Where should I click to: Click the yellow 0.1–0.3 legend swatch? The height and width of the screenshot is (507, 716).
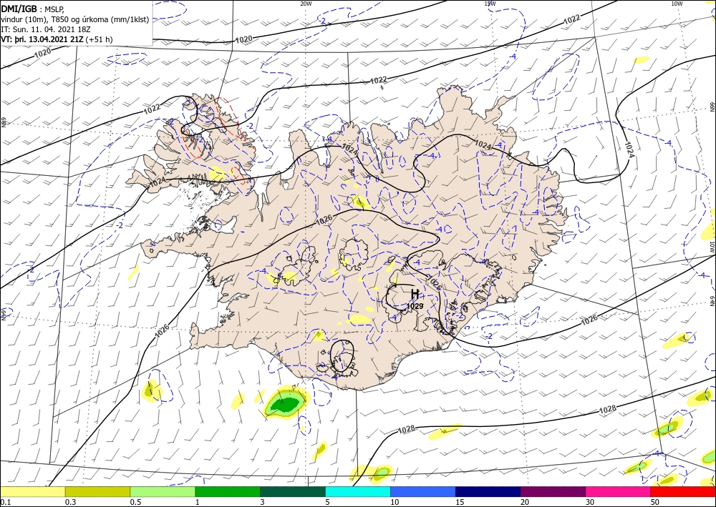pyautogui.click(x=32, y=491)
